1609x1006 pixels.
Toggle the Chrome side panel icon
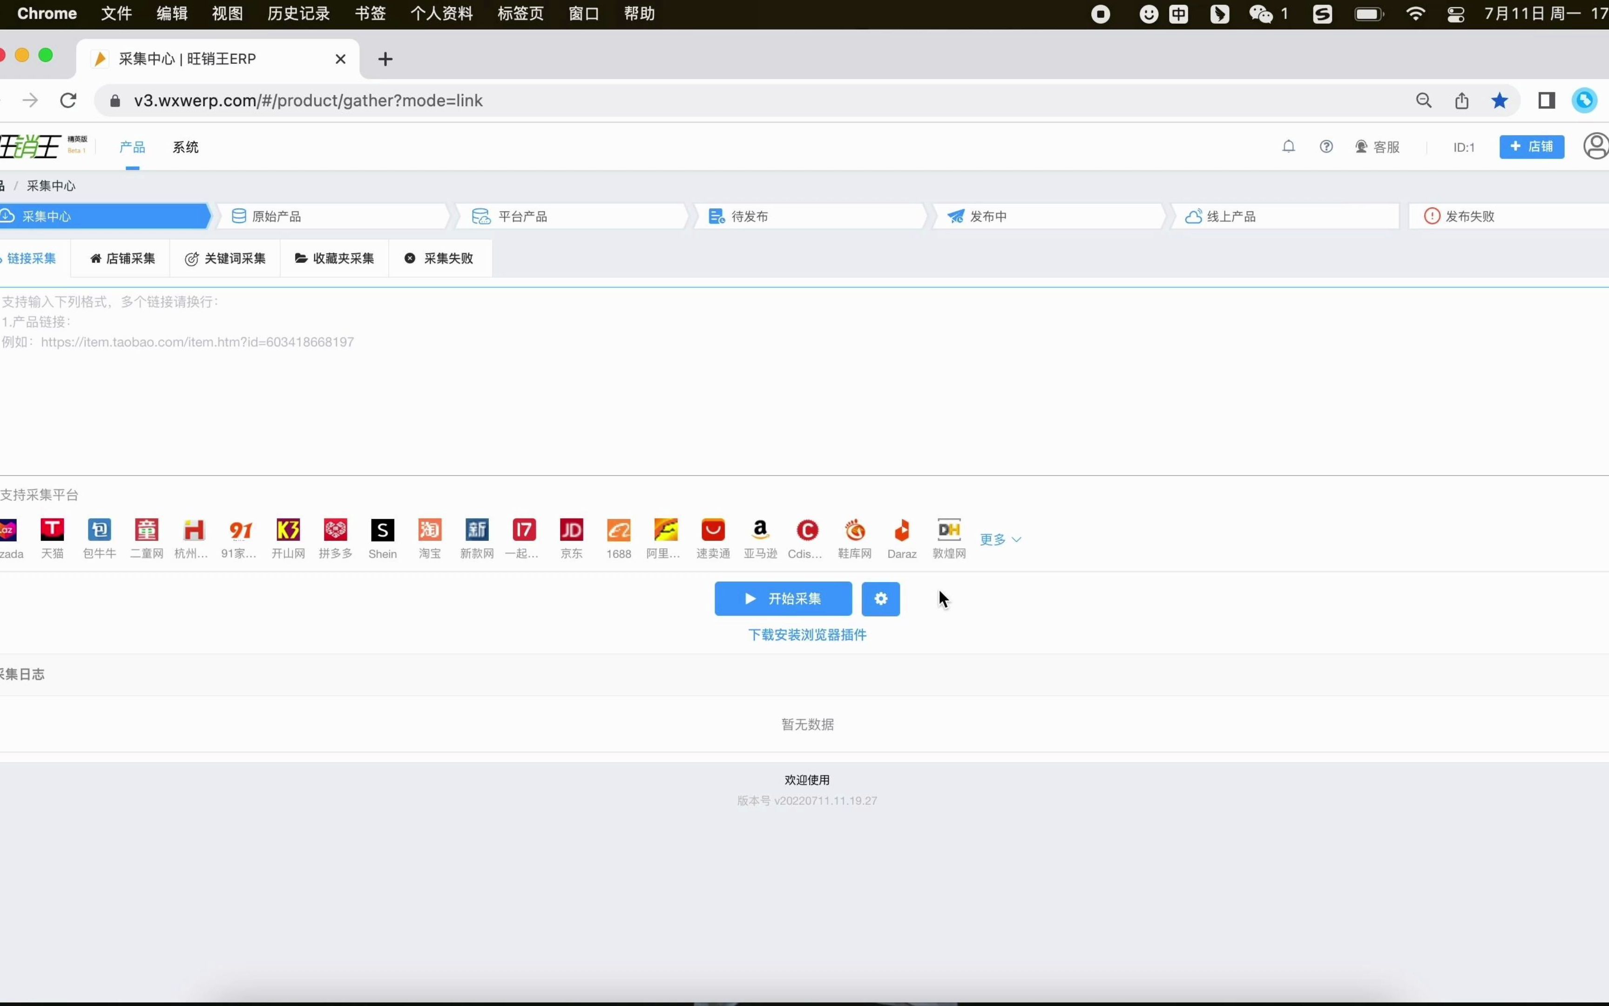[1547, 101]
